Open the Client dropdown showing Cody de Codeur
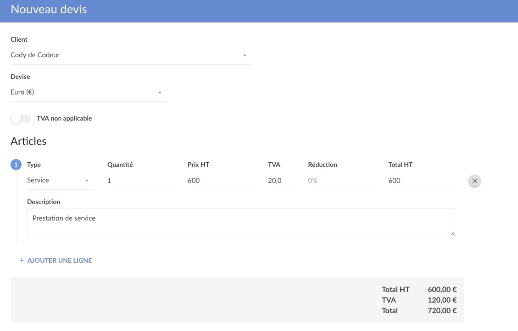The image size is (518, 331). pos(131,55)
